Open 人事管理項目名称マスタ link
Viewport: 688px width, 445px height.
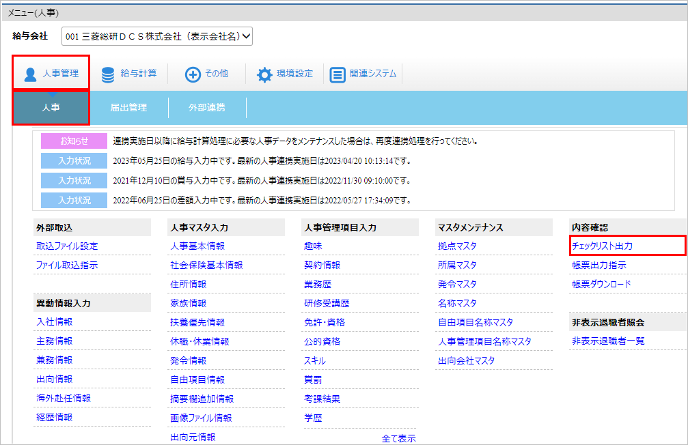(485, 341)
